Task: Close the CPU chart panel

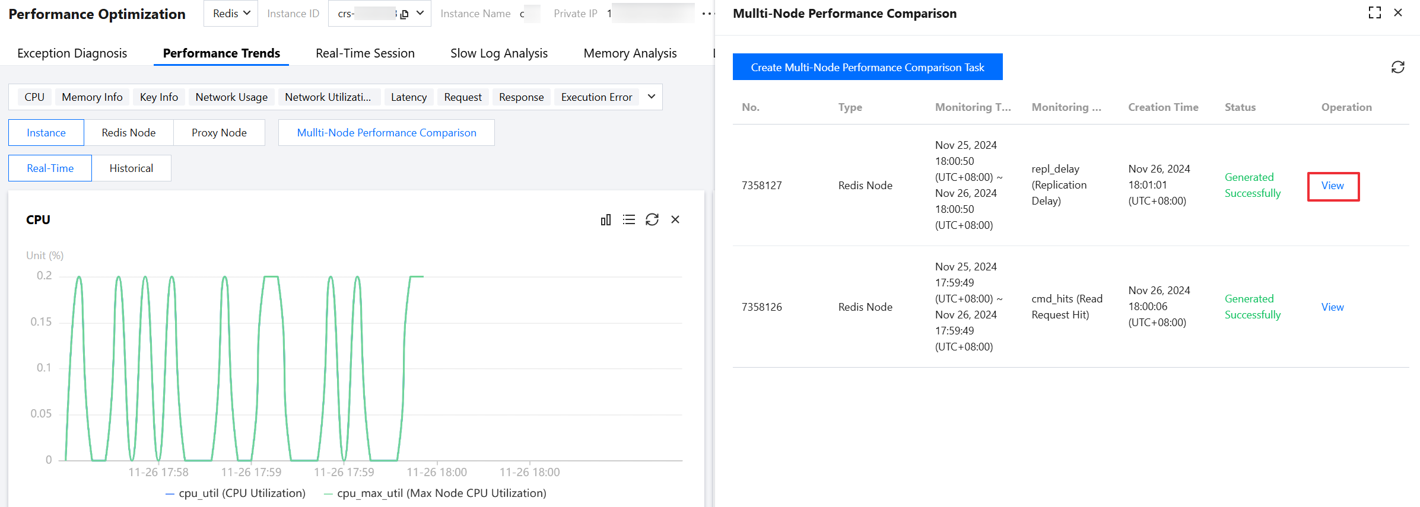Action: 675,220
